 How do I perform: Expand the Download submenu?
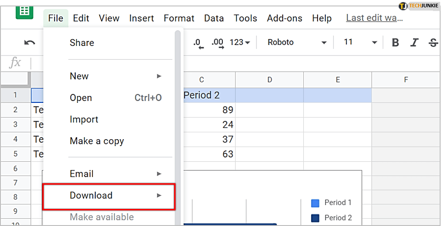coord(108,196)
